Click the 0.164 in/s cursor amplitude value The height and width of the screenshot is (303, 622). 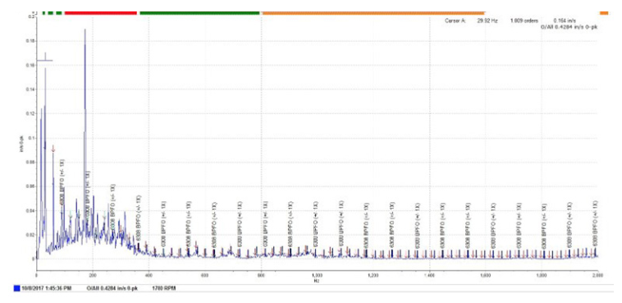(x=563, y=20)
